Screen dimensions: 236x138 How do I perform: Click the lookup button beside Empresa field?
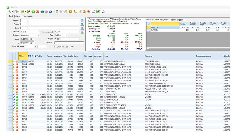click(82, 20)
